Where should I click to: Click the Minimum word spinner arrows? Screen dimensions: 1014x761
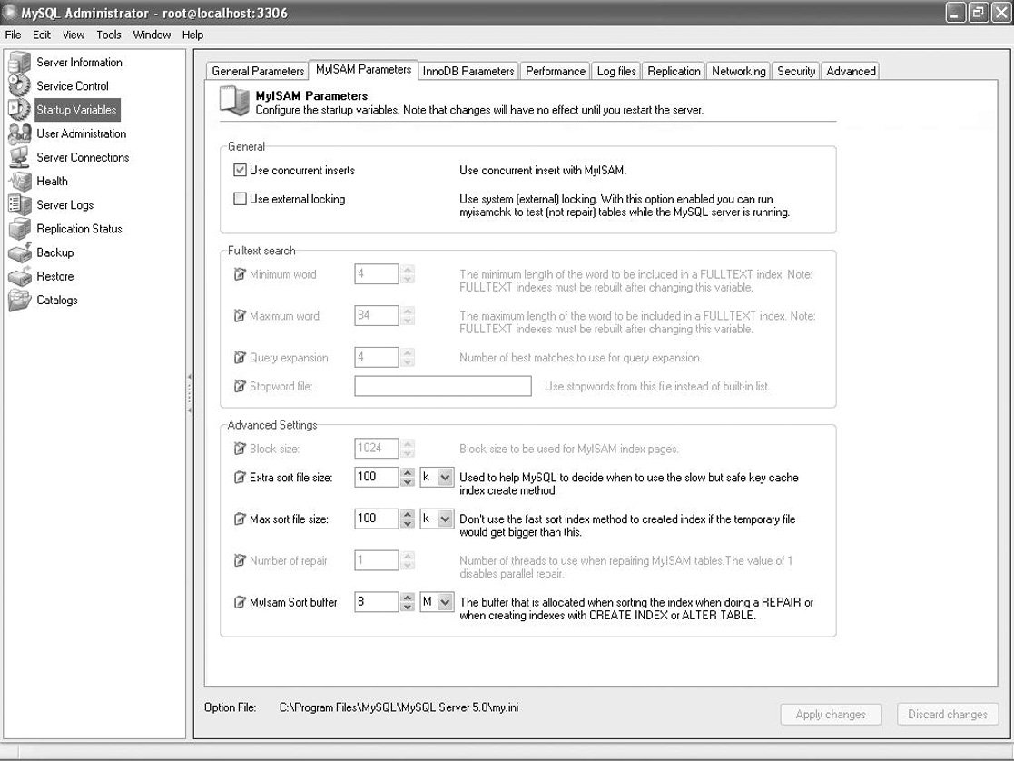pyautogui.click(x=408, y=274)
